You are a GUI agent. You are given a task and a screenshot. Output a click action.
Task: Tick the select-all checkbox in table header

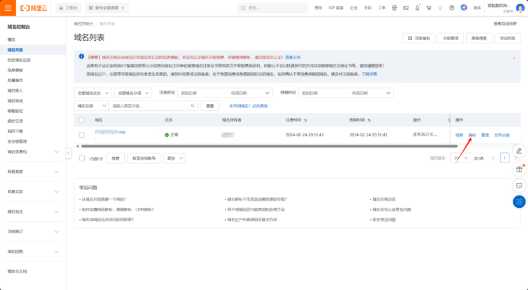click(82, 120)
